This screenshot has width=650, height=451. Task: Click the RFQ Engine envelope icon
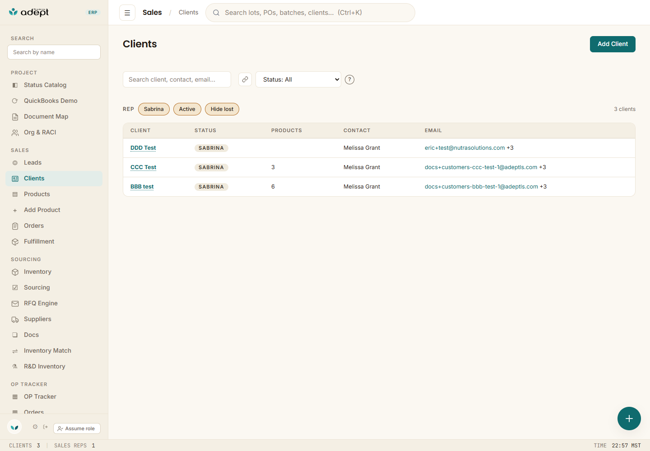[x=15, y=304]
